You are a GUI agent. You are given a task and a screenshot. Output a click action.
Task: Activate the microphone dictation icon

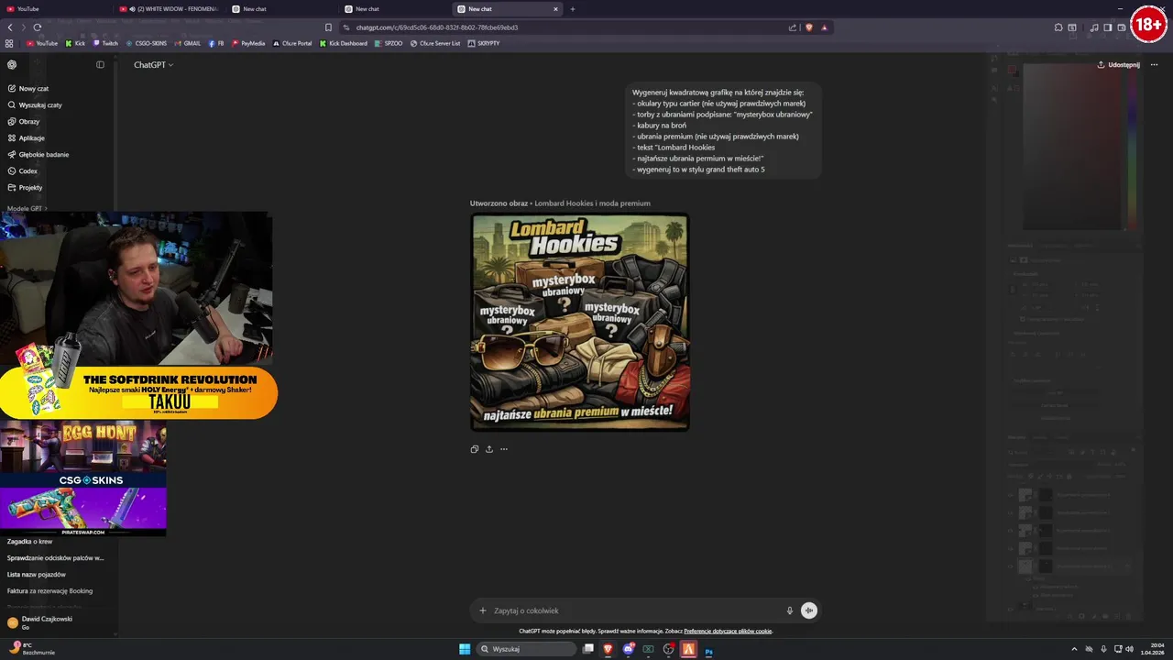789,610
